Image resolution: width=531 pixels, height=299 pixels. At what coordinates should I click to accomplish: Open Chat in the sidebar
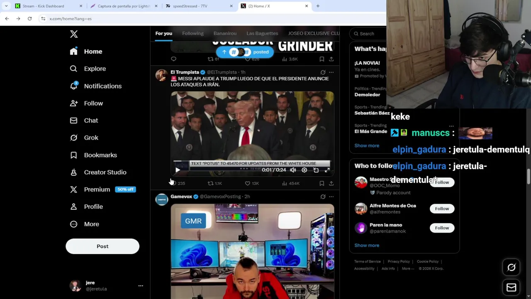[x=84, y=120]
